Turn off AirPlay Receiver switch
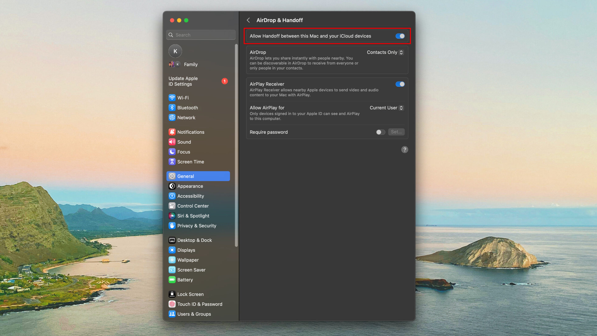 (400, 84)
